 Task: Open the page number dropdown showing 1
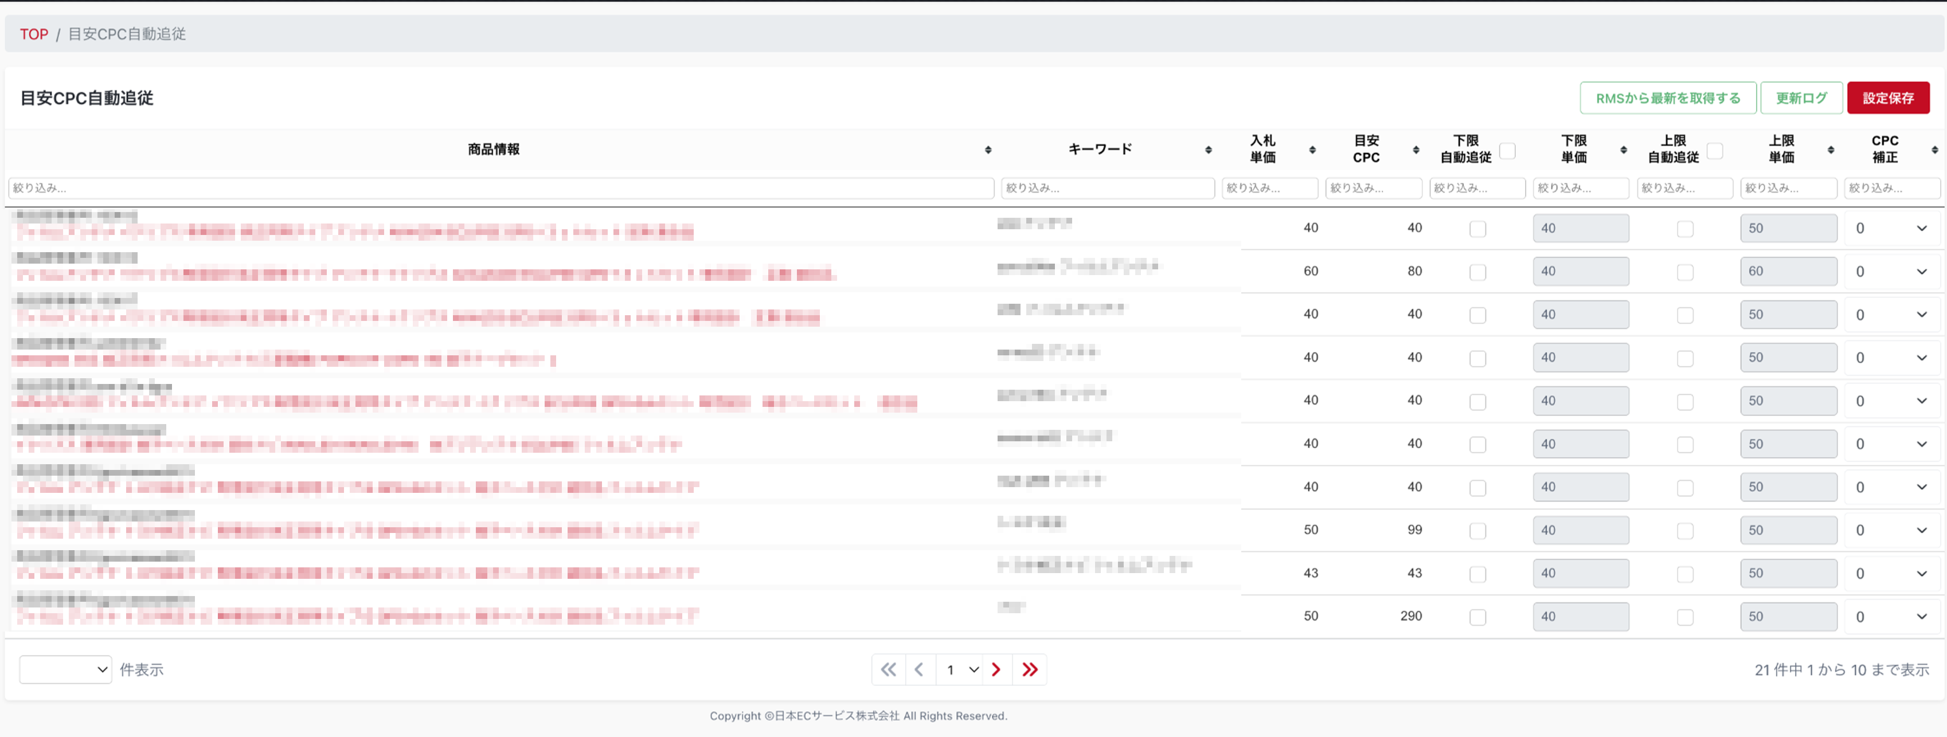959,670
